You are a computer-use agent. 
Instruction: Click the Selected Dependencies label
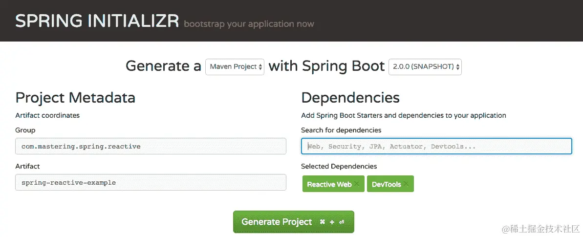click(x=339, y=166)
